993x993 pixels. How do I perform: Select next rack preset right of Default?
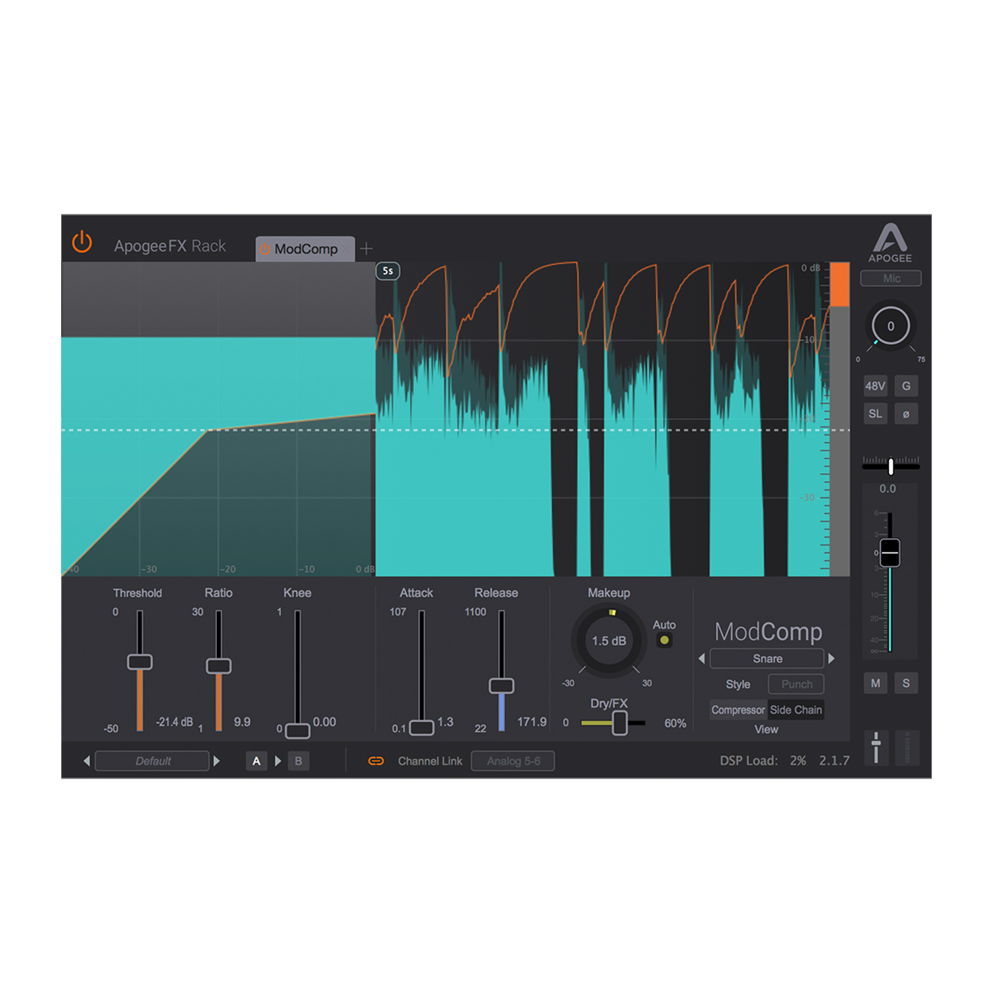point(217,761)
